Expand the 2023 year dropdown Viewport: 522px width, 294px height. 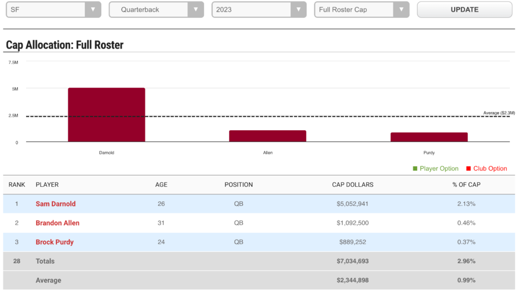[x=259, y=9]
